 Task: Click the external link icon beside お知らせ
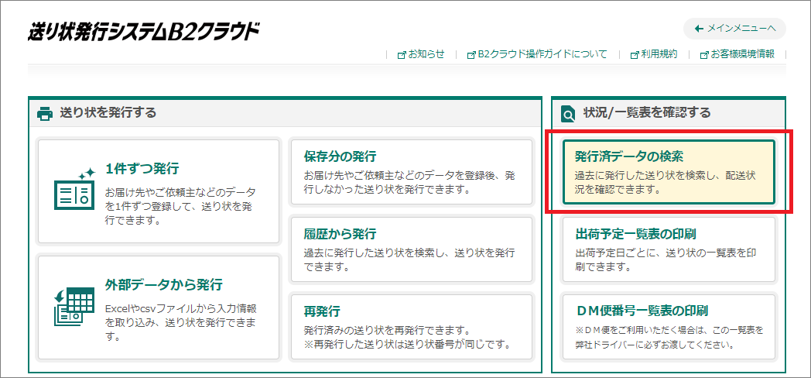tap(401, 54)
